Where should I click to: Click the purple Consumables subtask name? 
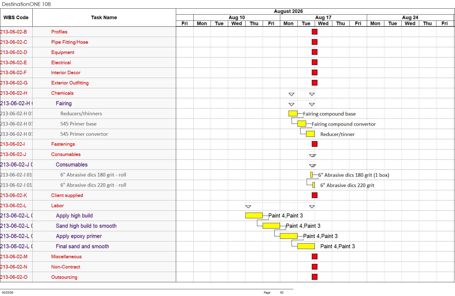click(72, 165)
